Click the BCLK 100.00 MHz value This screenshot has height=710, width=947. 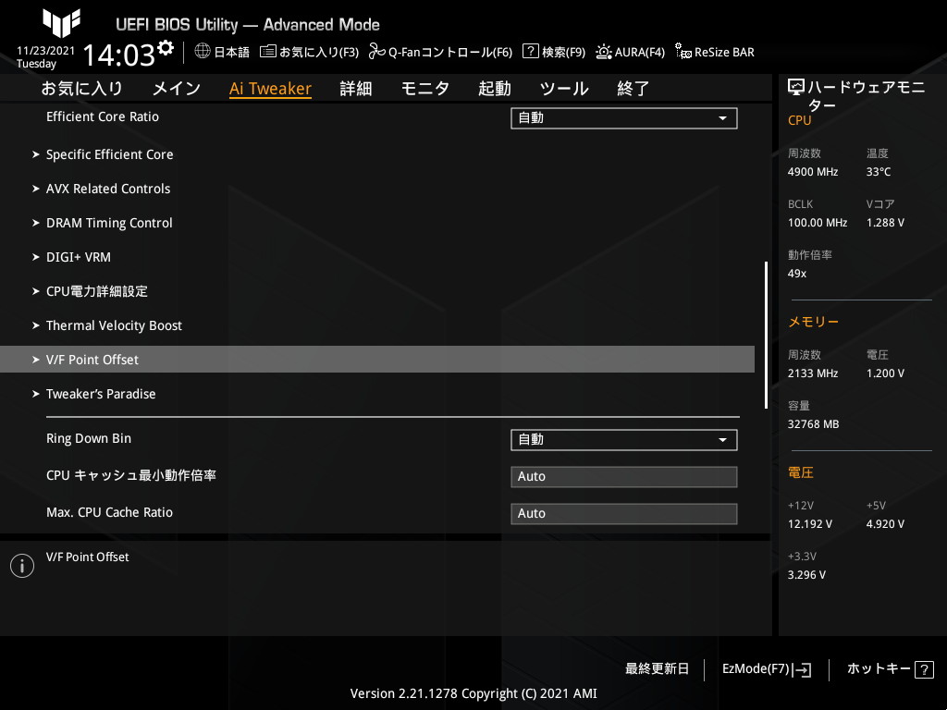point(818,223)
